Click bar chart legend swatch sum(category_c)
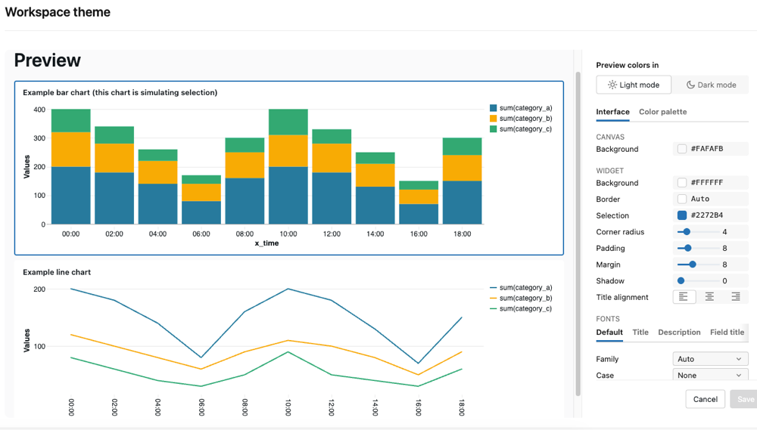 (x=493, y=129)
